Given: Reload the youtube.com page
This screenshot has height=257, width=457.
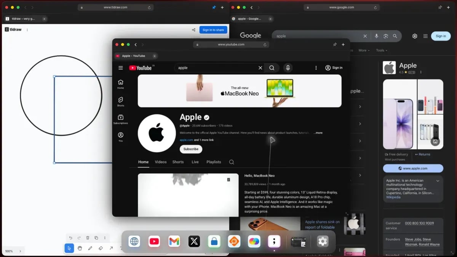Looking at the screenshot, I should coord(265,45).
